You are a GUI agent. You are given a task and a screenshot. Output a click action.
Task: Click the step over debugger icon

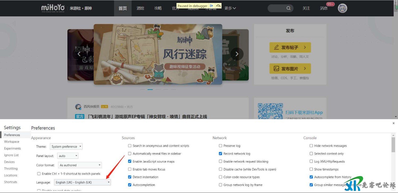click(218, 6)
